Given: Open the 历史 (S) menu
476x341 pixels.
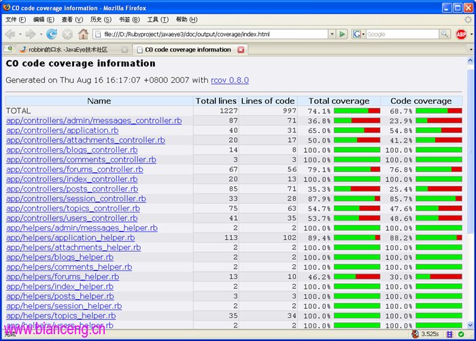Looking at the screenshot, I should coord(101,20).
